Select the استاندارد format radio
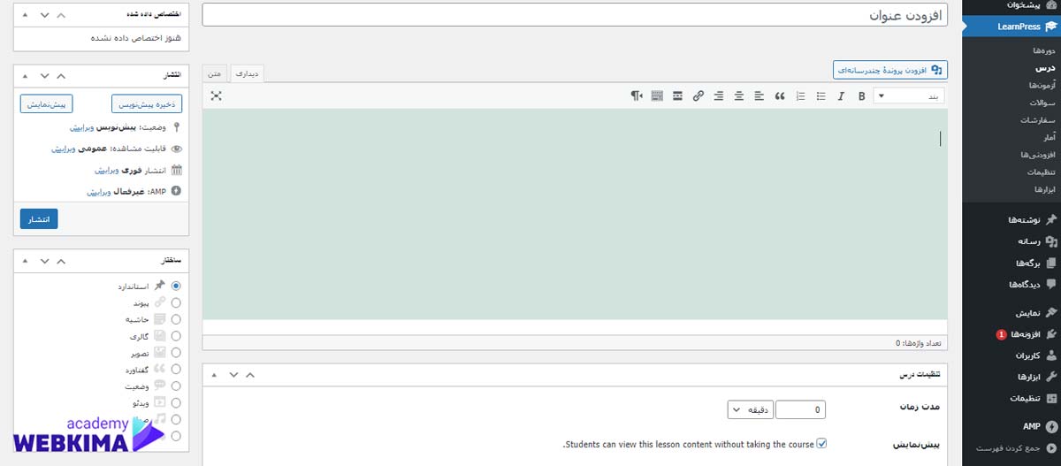 176,286
